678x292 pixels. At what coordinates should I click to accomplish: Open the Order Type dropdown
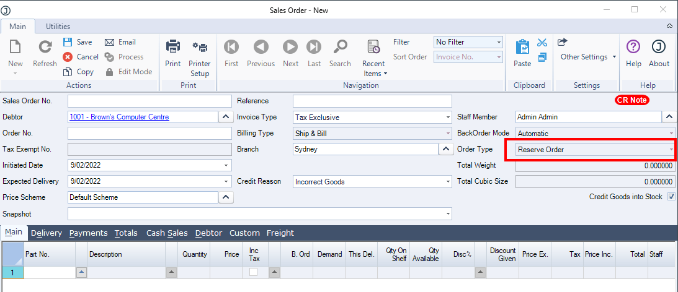click(x=671, y=150)
